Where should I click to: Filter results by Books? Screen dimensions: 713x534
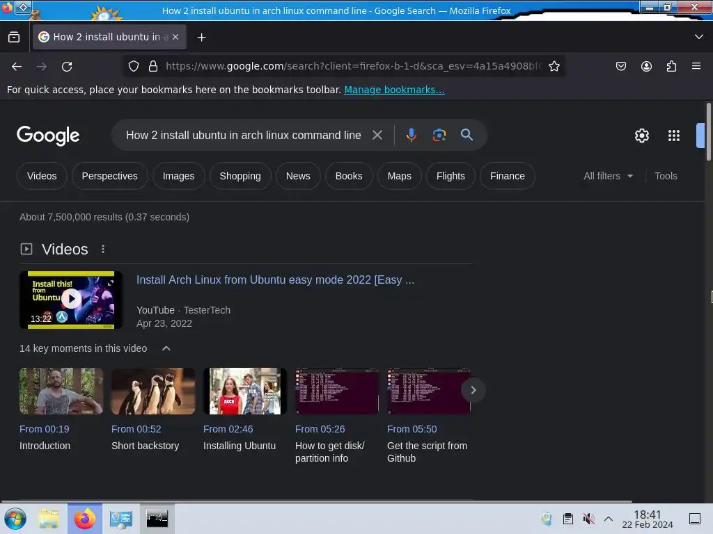[349, 176]
